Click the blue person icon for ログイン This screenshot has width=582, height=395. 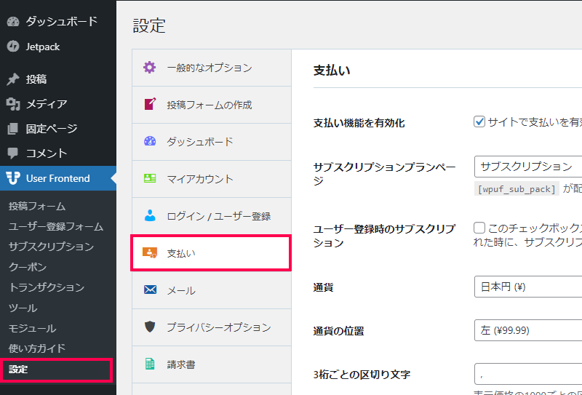tap(150, 216)
